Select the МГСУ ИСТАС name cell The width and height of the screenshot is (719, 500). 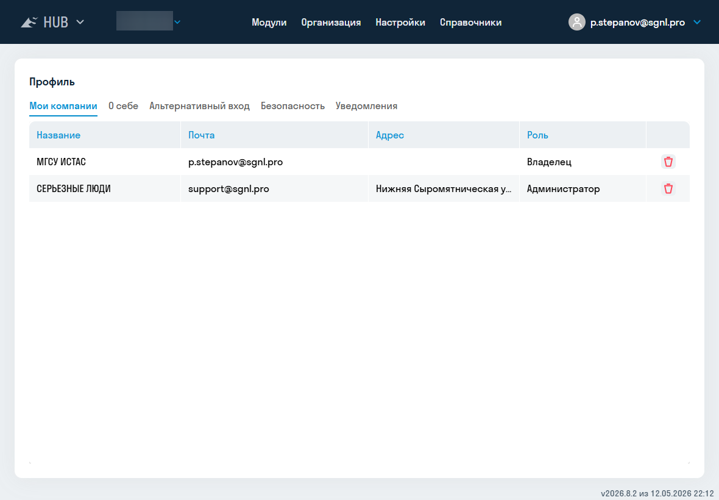(x=105, y=162)
